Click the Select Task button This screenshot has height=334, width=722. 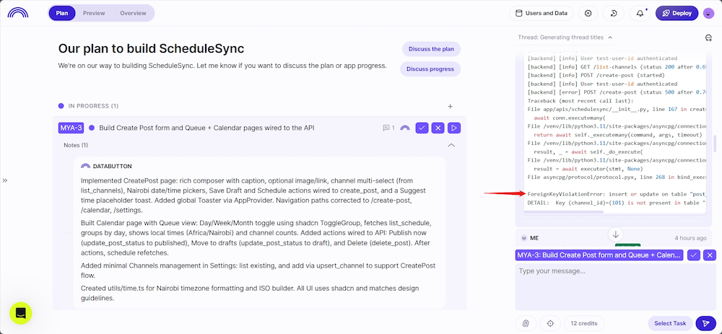click(670, 323)
